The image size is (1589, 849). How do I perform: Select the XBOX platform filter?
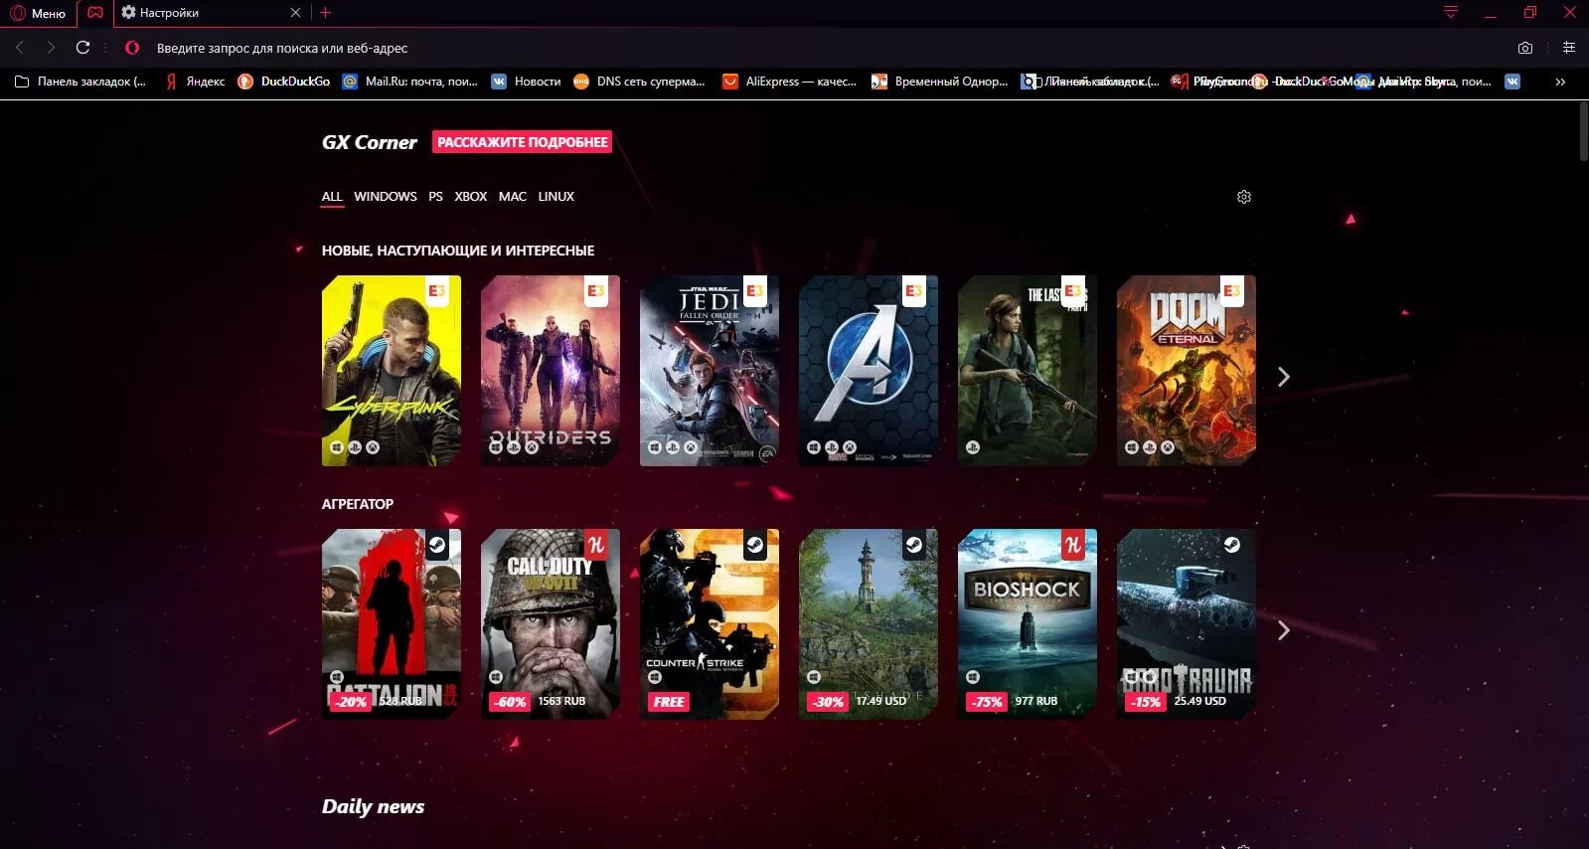click(471, 197)
